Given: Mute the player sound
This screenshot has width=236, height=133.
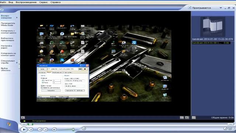Looking at the screenshot, I should click(54, 129).
